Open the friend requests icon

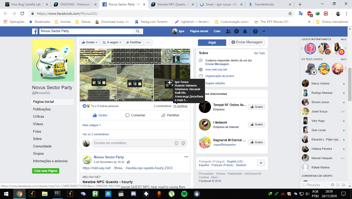(228, 31)
